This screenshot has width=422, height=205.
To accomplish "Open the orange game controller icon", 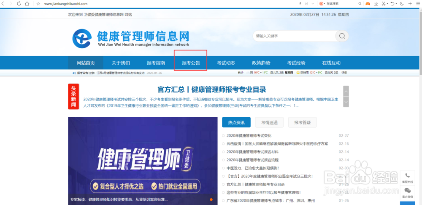I will 368,4.
